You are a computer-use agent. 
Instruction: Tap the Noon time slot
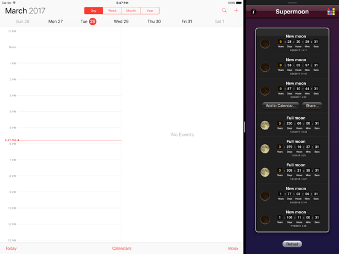69,55
